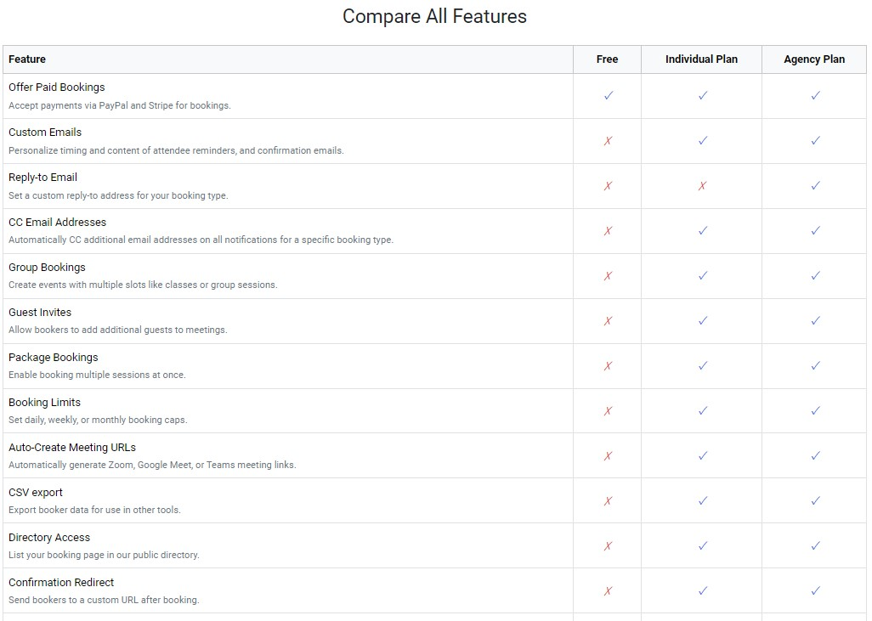Click Free plan X for Auto-Create Meeting URLs
Image resolution: width=872 pixels, height=621 pixels.
[x=608, y=456]
